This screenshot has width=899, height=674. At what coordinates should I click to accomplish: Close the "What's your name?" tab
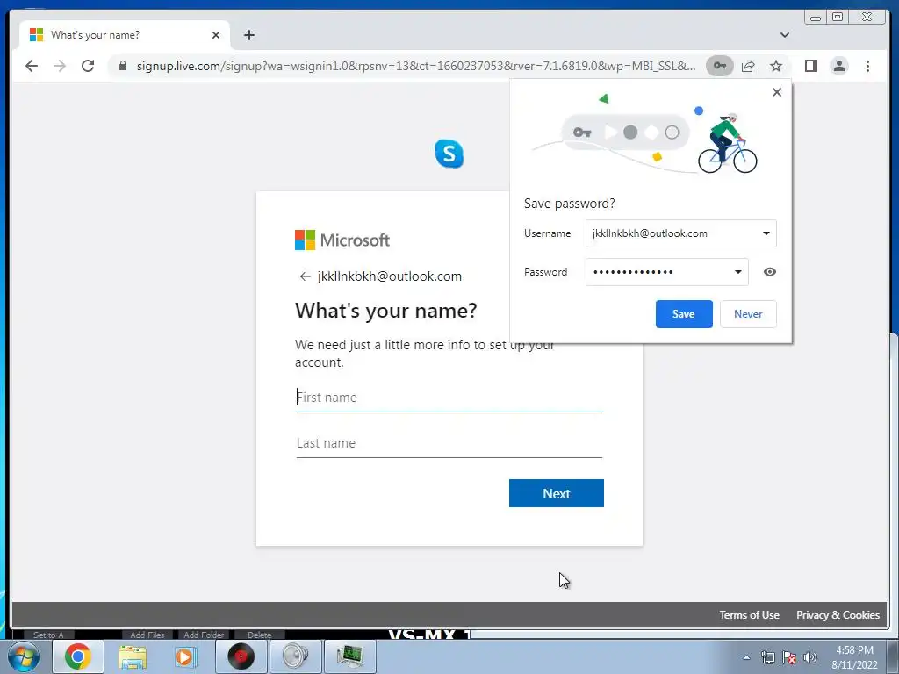216,35
